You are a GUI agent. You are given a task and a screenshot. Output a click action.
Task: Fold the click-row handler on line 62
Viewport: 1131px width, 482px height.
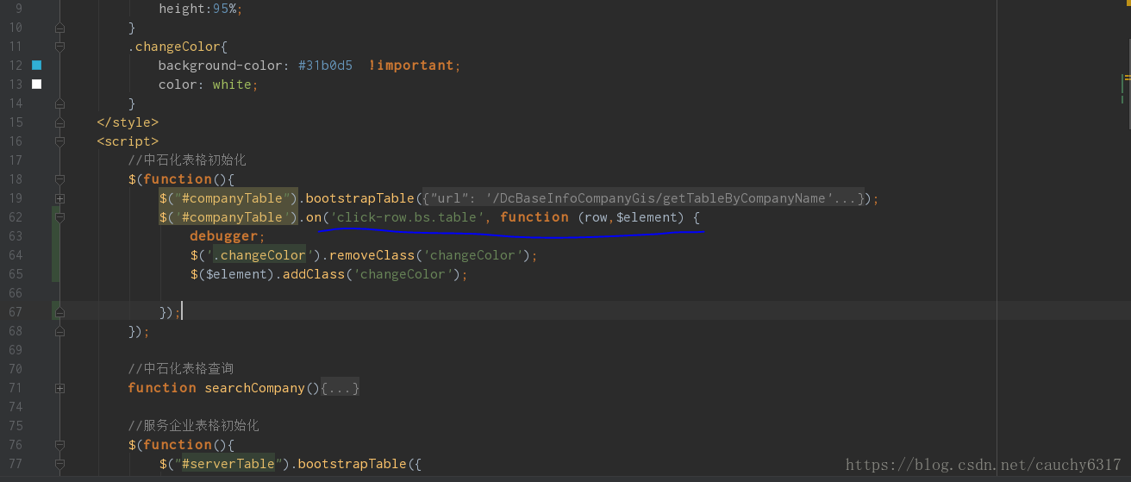tap(59, 217)
